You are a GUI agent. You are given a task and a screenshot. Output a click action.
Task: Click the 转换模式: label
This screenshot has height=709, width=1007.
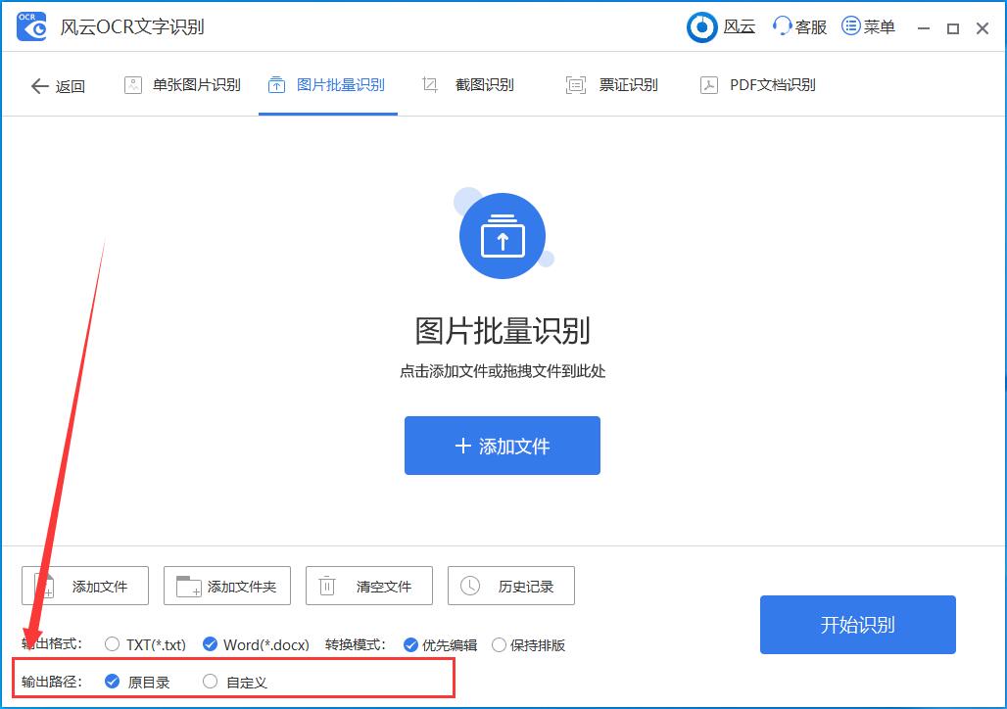(x=356, y=644)
